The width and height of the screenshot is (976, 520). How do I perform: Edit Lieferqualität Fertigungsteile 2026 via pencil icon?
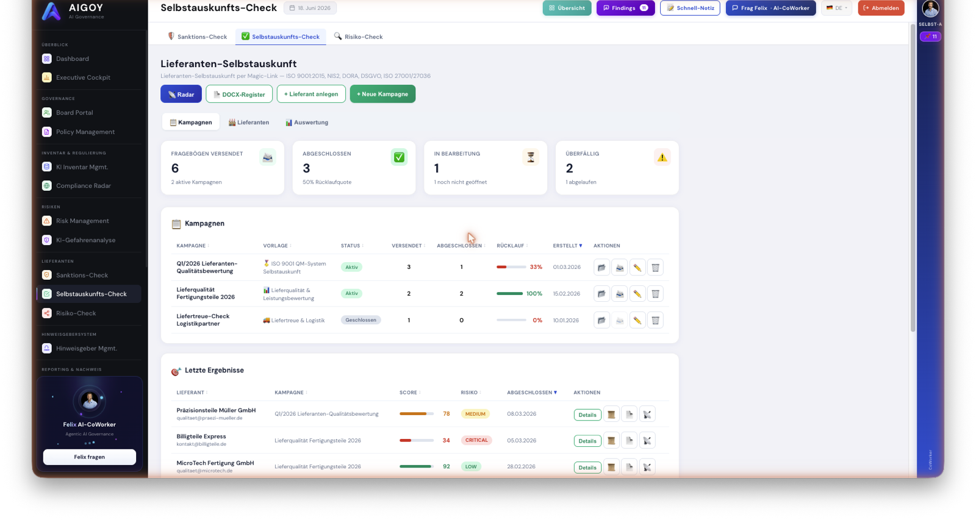pyautogui.click(x=637, y=294)
